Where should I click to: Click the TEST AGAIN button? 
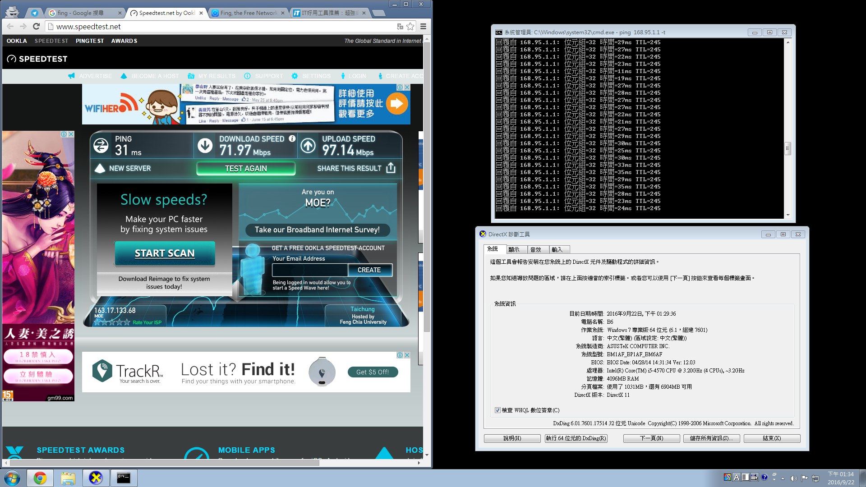click(246, 168)
